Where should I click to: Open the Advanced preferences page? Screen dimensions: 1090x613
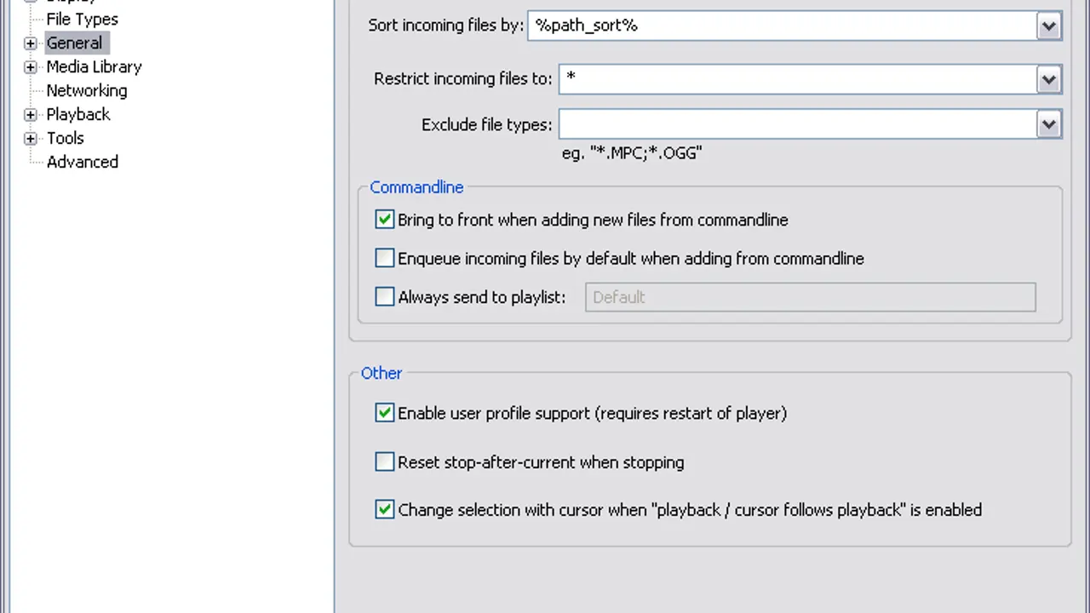coord(82,163)
